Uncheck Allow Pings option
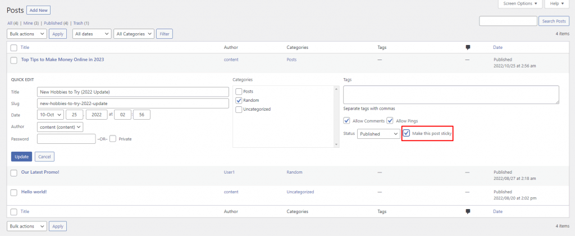The image size is (575, 236). click(390, 121)
